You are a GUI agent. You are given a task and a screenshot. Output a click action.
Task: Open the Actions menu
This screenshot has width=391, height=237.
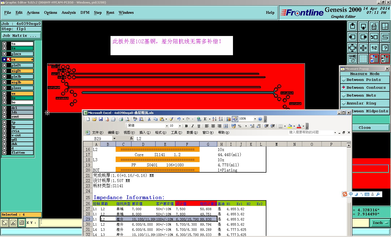coord(33,13)
